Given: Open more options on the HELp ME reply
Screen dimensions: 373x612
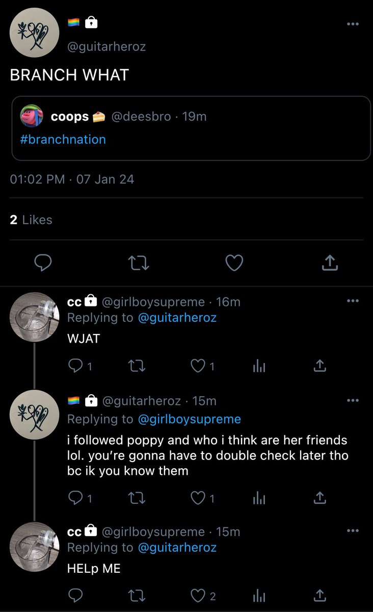Looking at the screenshot, I should click(x=352, y=531).
